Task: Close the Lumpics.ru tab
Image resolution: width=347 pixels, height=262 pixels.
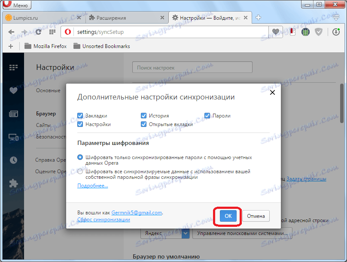Action: 79,18
